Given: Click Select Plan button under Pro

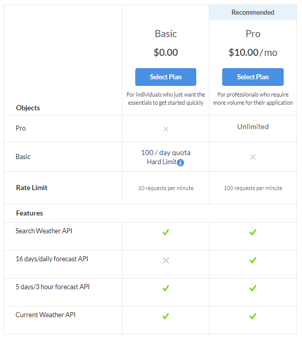Looking at the screenshot, I should coord(253,77).
